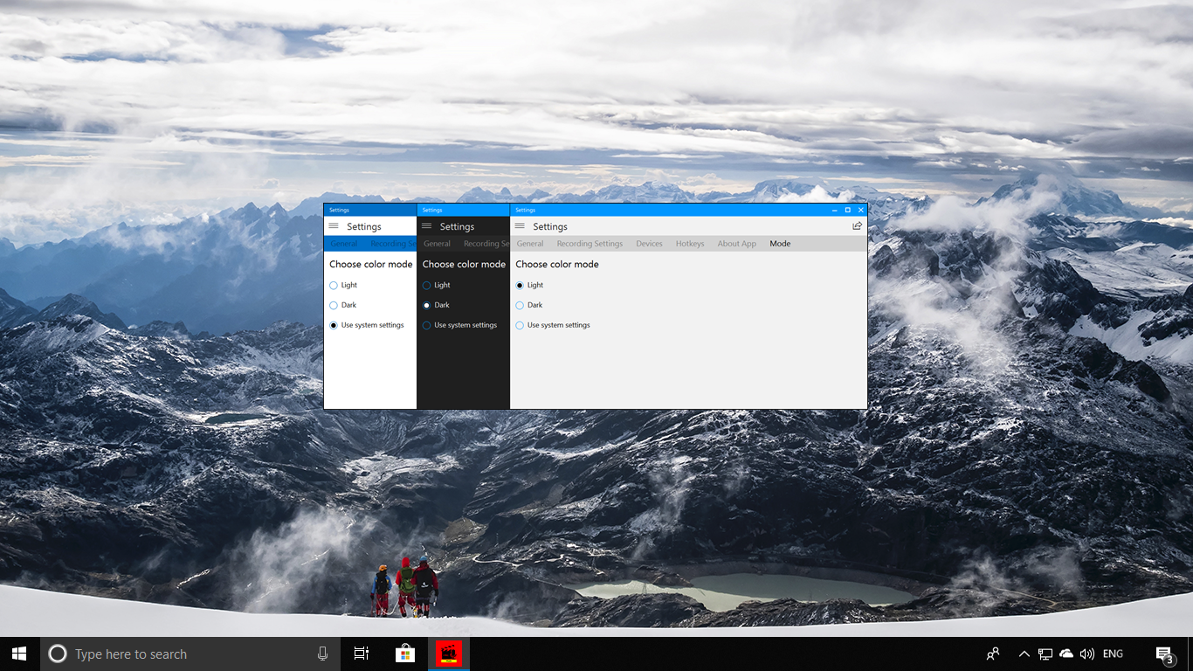
Task: Switch to the Hotkeys tab
Action: coord(690,244)
